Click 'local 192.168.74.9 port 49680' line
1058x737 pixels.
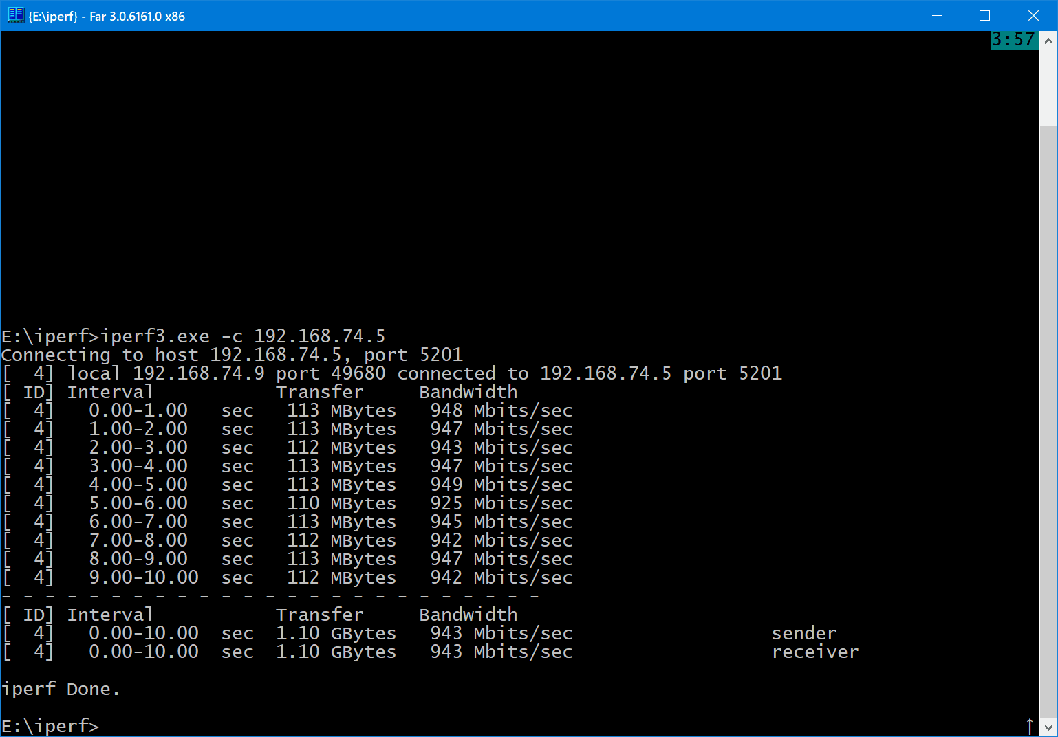[x=226, y=373]
